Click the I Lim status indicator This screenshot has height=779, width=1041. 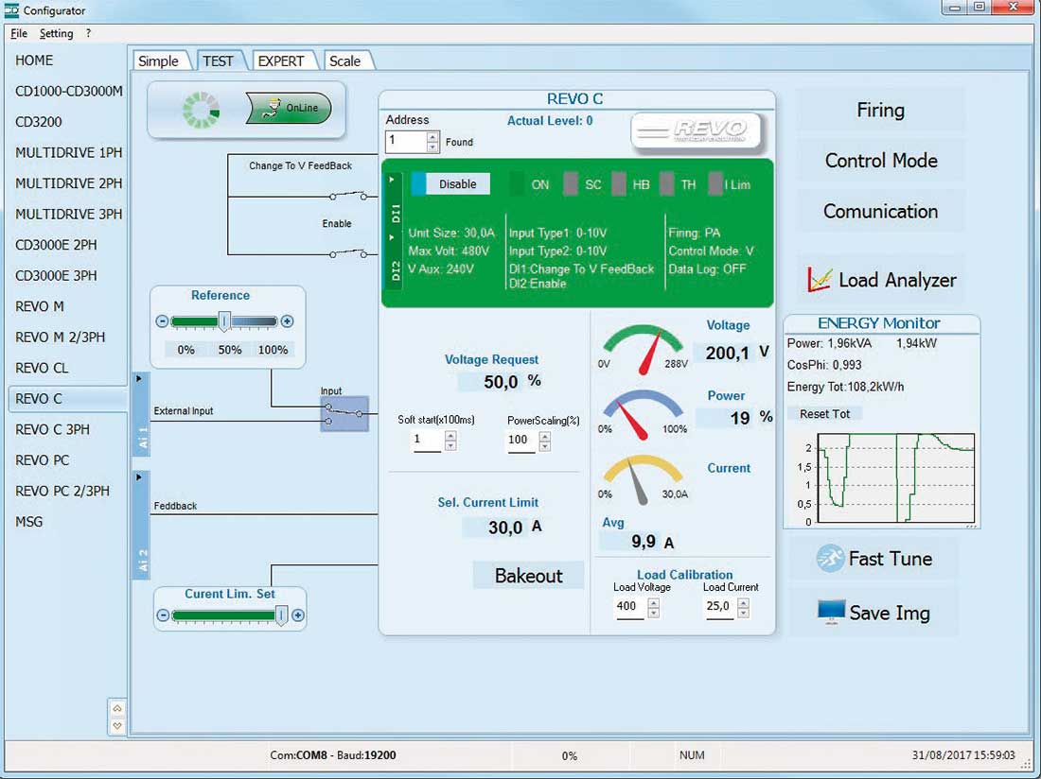pyautogui.click(x=715, y=184)
